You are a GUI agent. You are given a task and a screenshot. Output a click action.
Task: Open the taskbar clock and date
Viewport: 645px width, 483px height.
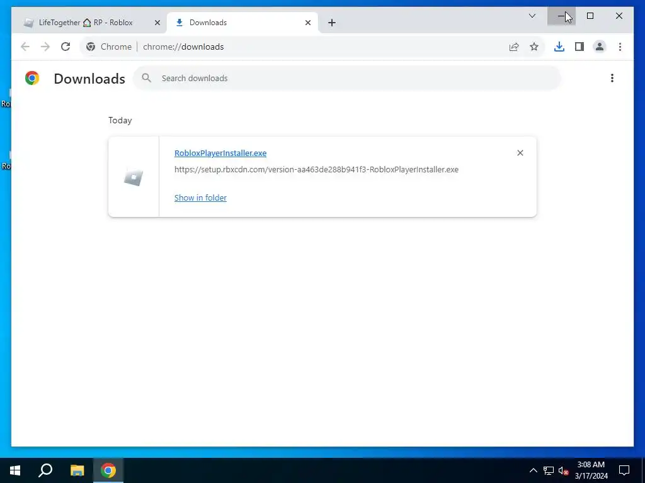[591, 470]
